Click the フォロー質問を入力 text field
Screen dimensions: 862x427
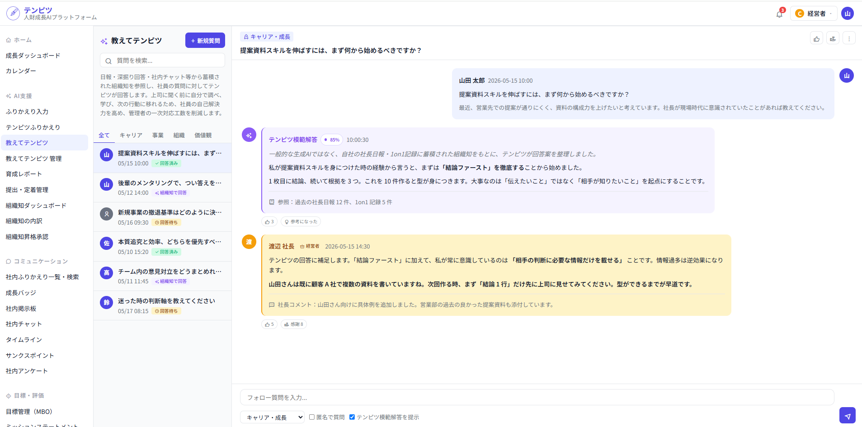click(x=537, y=398)
